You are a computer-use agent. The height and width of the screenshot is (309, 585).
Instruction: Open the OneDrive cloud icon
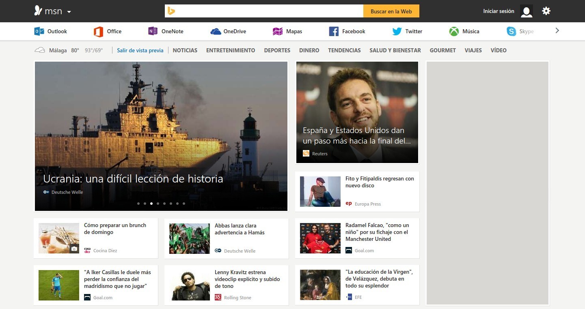216,31
